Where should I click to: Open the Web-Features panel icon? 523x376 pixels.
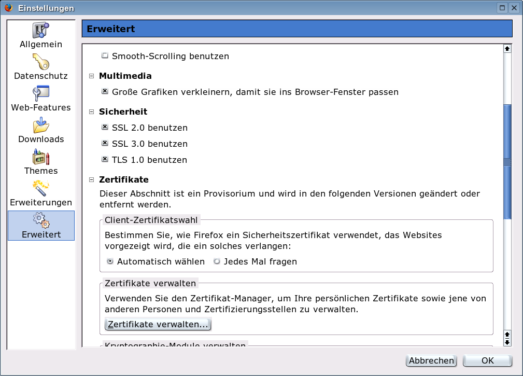click(41, 94)
